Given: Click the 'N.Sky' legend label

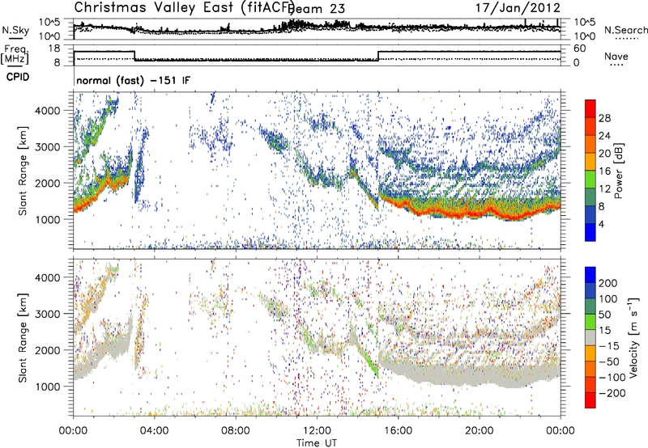Looking at the screenshot, I should [x=15, y=30].
